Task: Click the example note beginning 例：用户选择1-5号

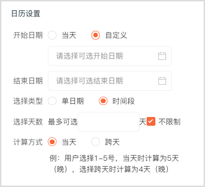Action: point(114,164)
